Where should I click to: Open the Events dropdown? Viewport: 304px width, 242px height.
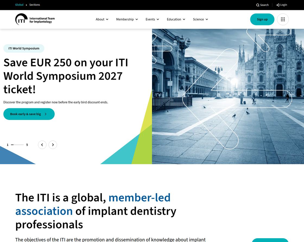click(152, 19)
